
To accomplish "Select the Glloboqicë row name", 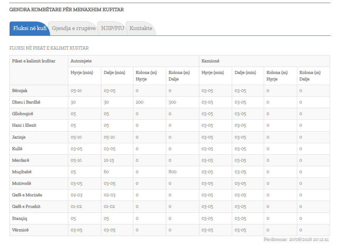I will coord(23,114).
